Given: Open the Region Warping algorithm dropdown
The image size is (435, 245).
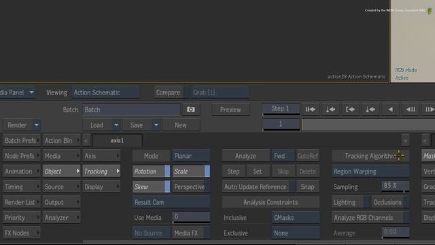Looking at the screenshot, I should (x=370, y=171).
